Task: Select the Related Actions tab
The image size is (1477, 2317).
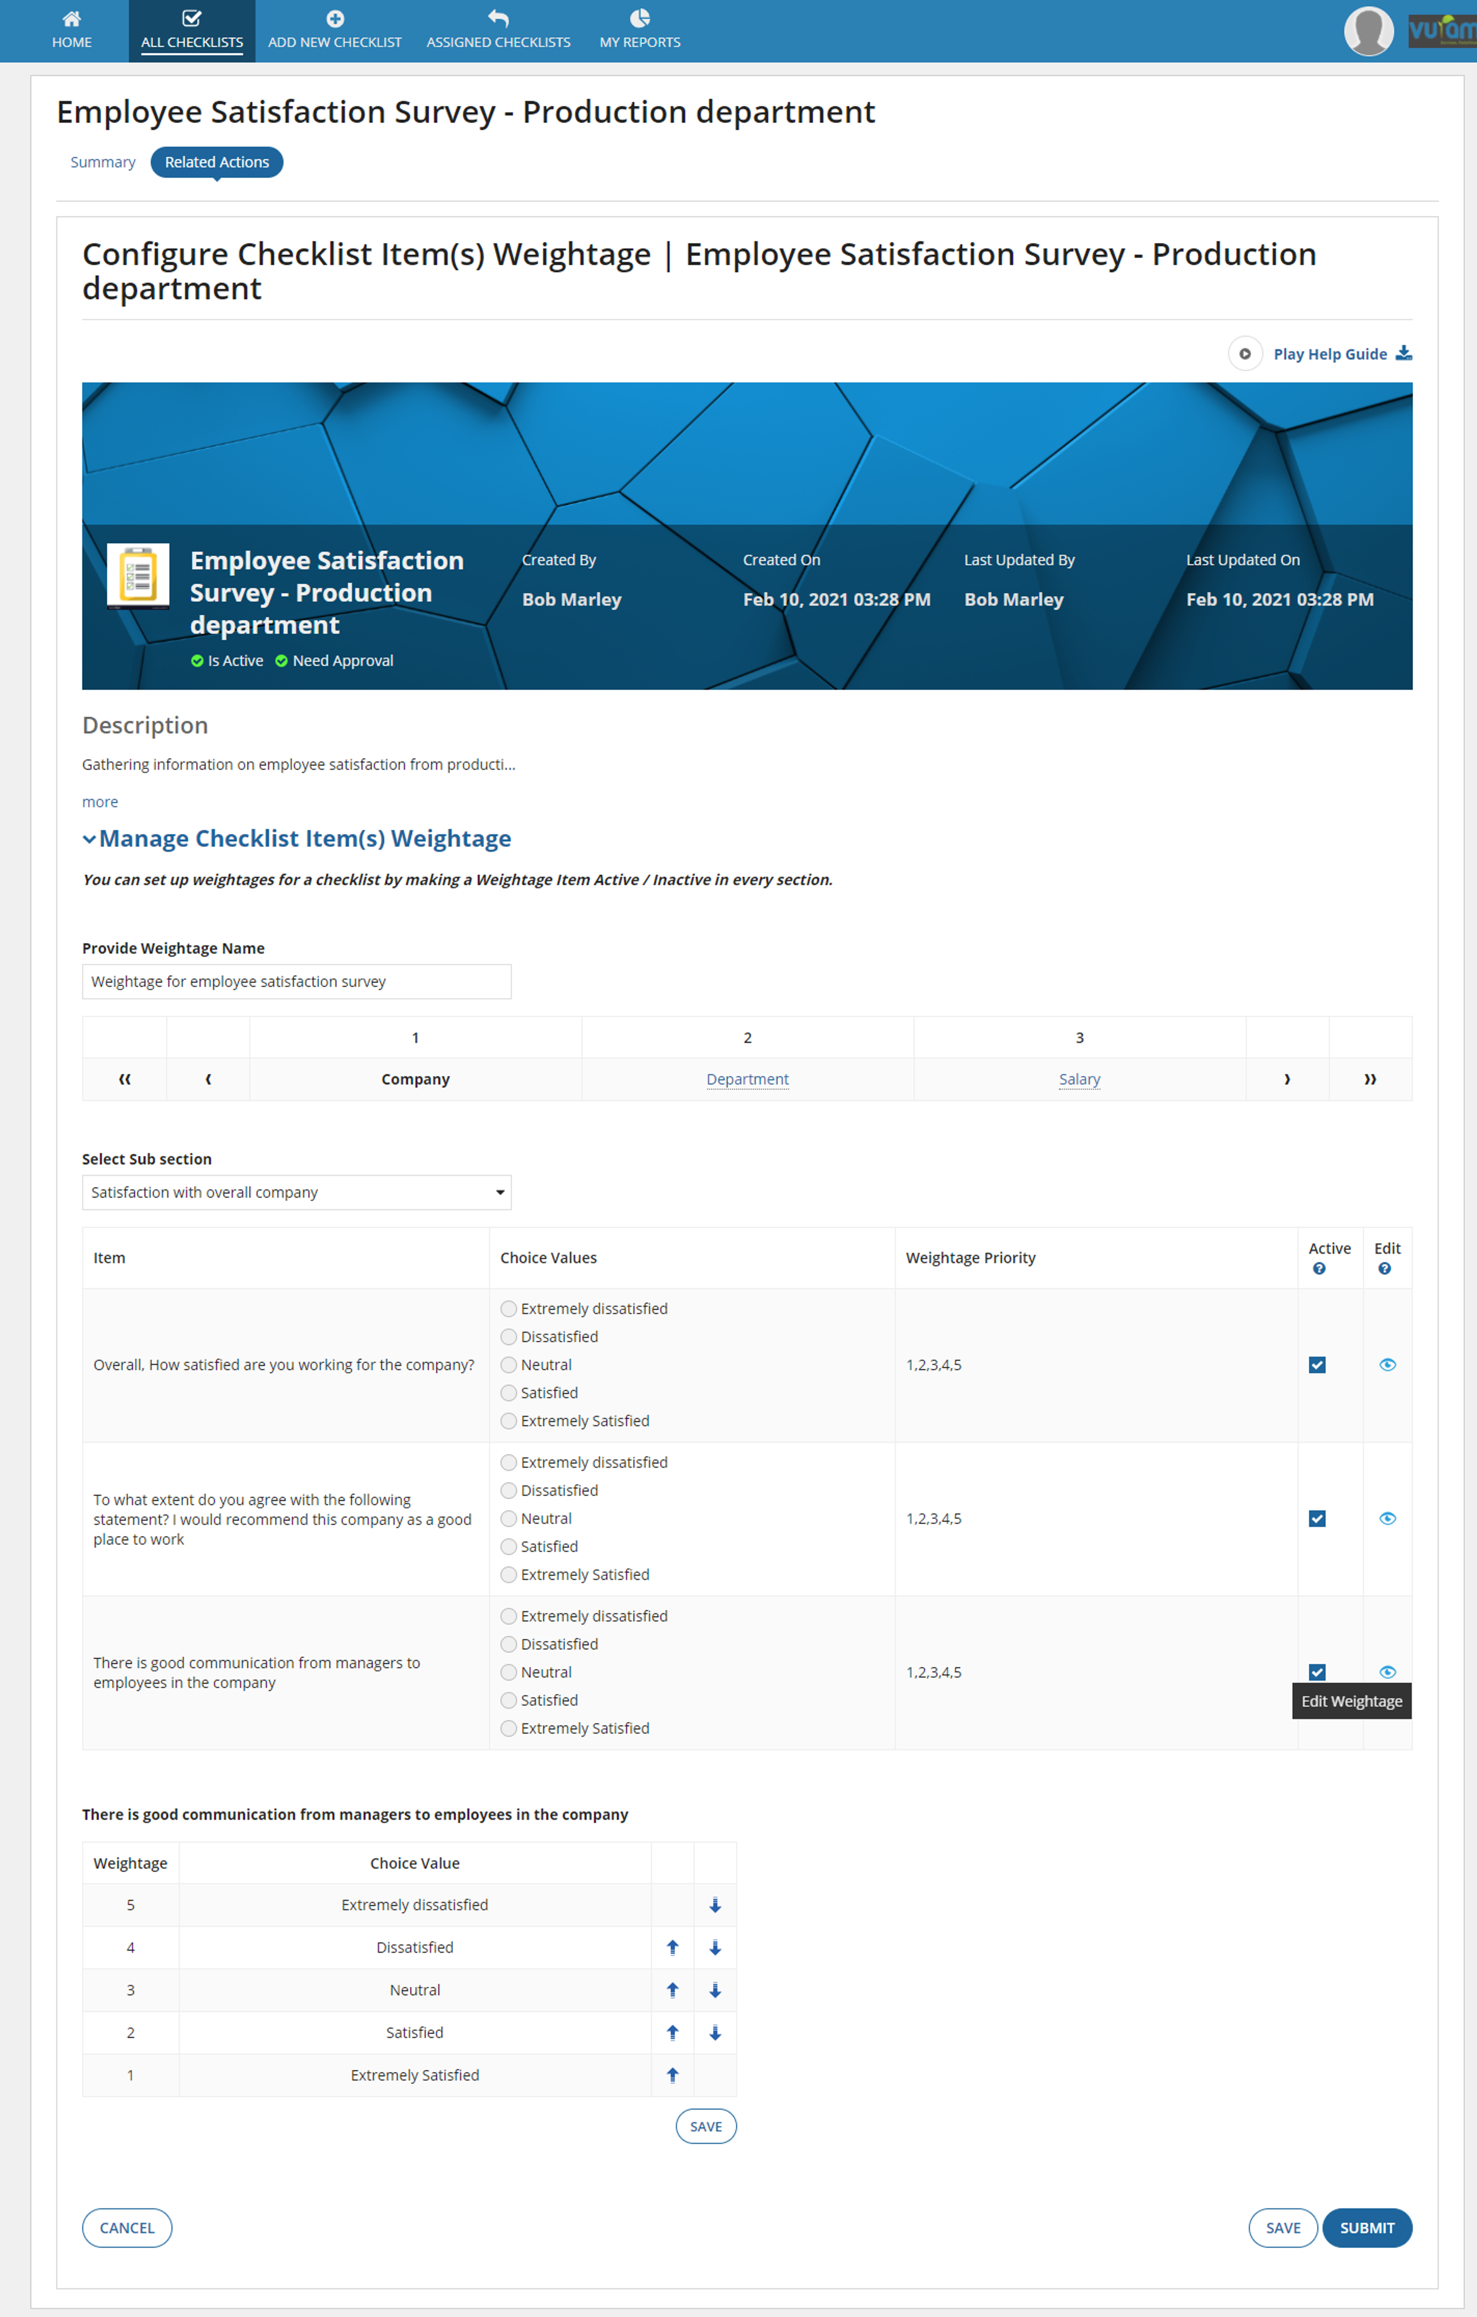Action: [216, 162]
